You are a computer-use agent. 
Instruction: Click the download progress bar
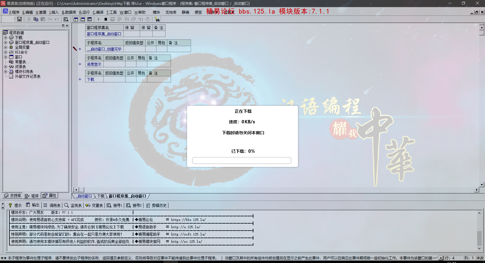242,161
